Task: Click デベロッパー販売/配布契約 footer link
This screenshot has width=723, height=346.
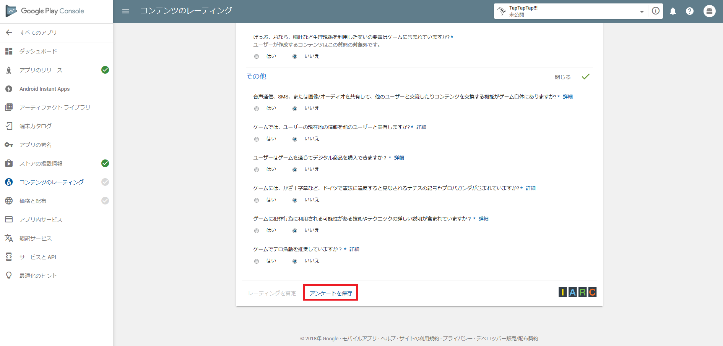Action: coord(507,338)
